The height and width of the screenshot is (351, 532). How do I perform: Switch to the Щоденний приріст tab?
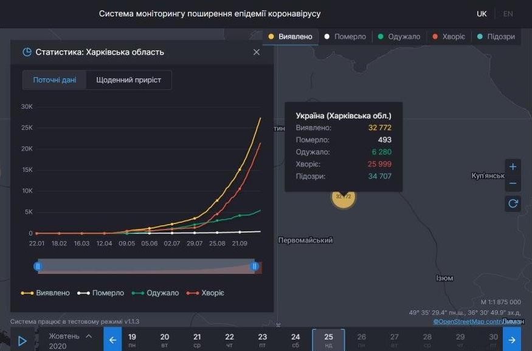click(x=128, y=80)
